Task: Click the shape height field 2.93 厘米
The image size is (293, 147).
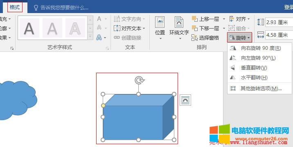Action: pyautogui.click(x=279, y=22)
